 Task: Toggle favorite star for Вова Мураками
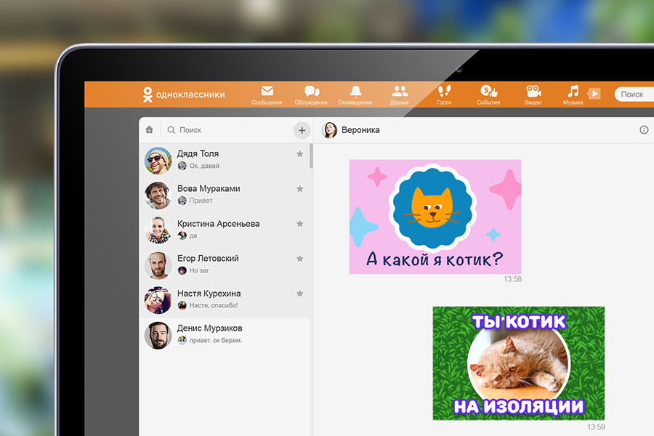click(299, 189)
